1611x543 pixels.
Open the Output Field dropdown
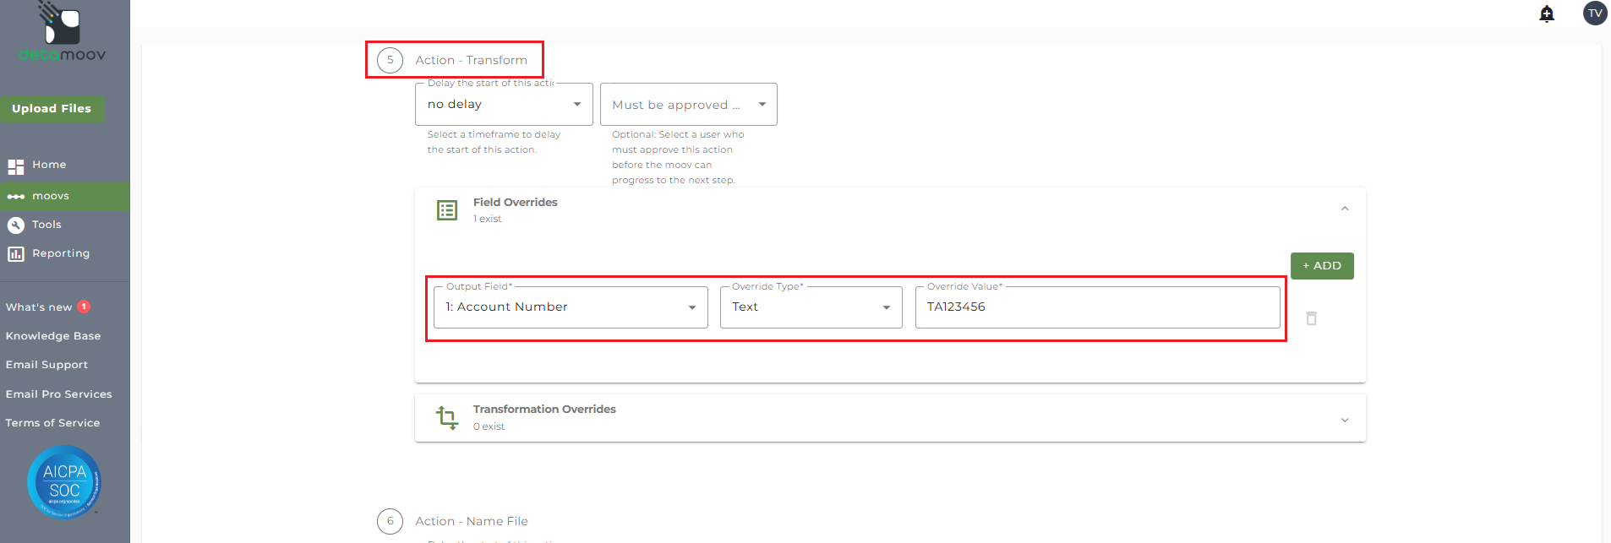(571, 307)
